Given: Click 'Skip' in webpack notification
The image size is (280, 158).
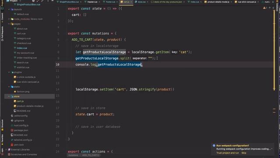Looking at the screenshot, I should [244, 153].
